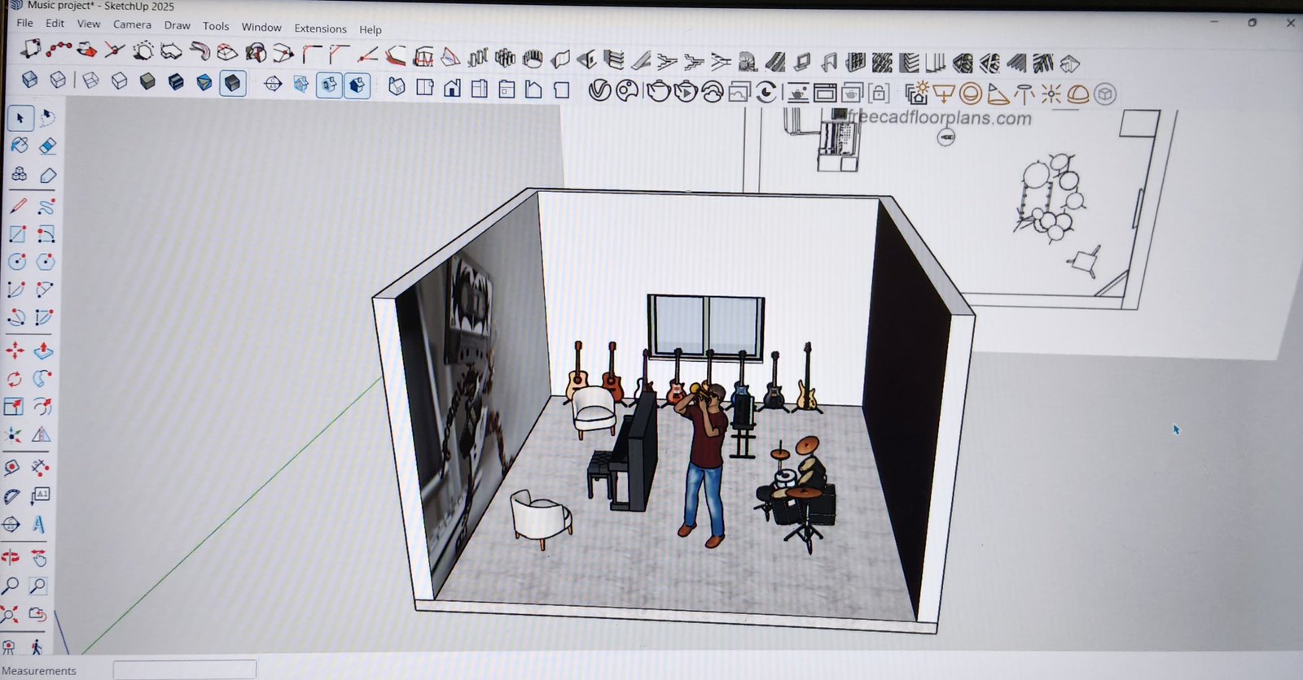Screen dimensions: 1303x680
Task: Open the Extensions menu
Action: (320, 28)
